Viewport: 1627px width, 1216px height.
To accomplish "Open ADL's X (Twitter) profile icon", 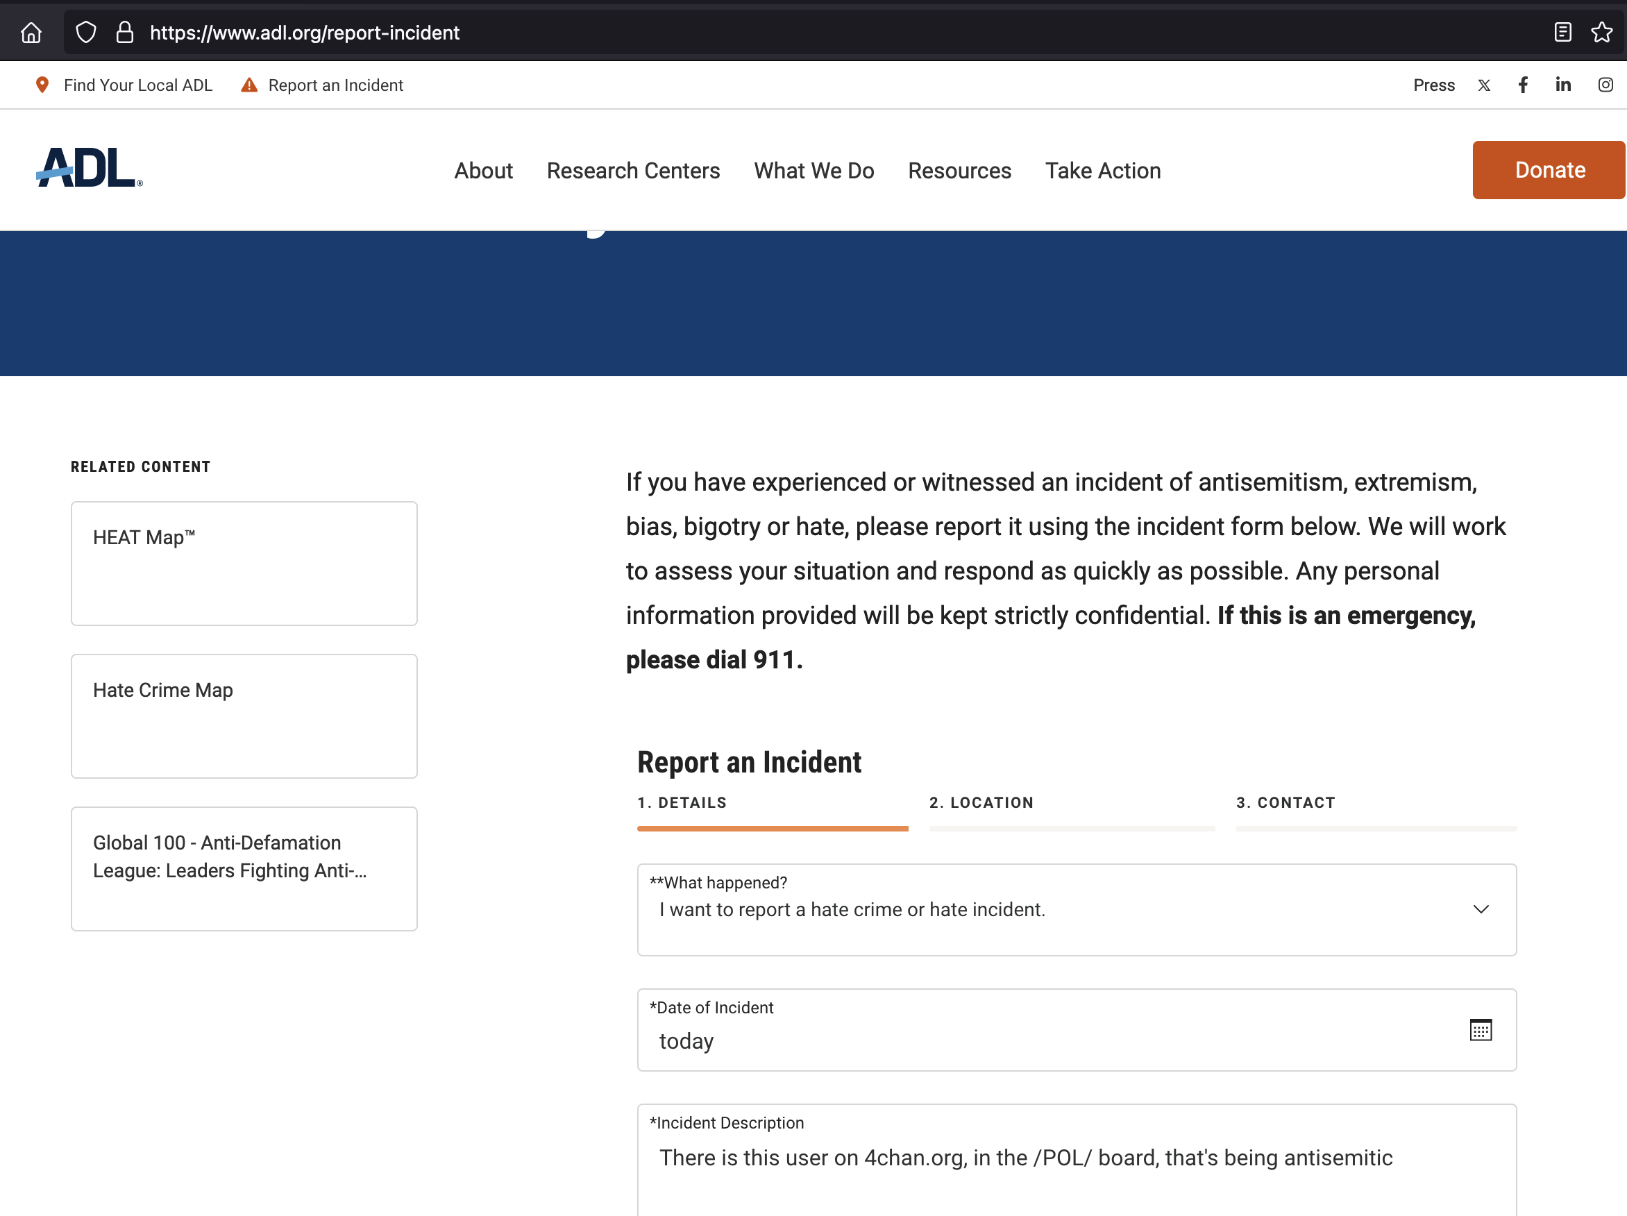I will (x=1484, y=85).
